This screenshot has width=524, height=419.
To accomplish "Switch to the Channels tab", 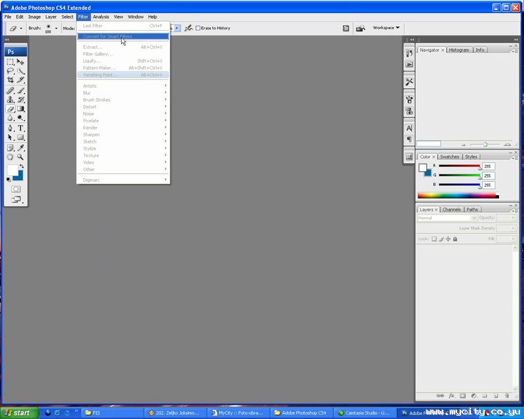I will tap(451, 209).
